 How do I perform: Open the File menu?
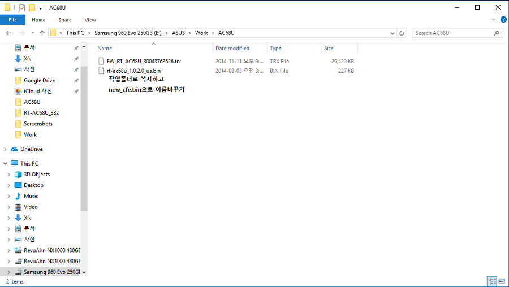click(12, 20)
